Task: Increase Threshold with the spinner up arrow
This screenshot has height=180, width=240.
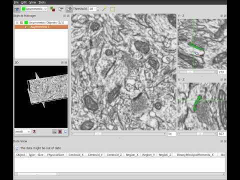Action: click(x=98, y=7)
